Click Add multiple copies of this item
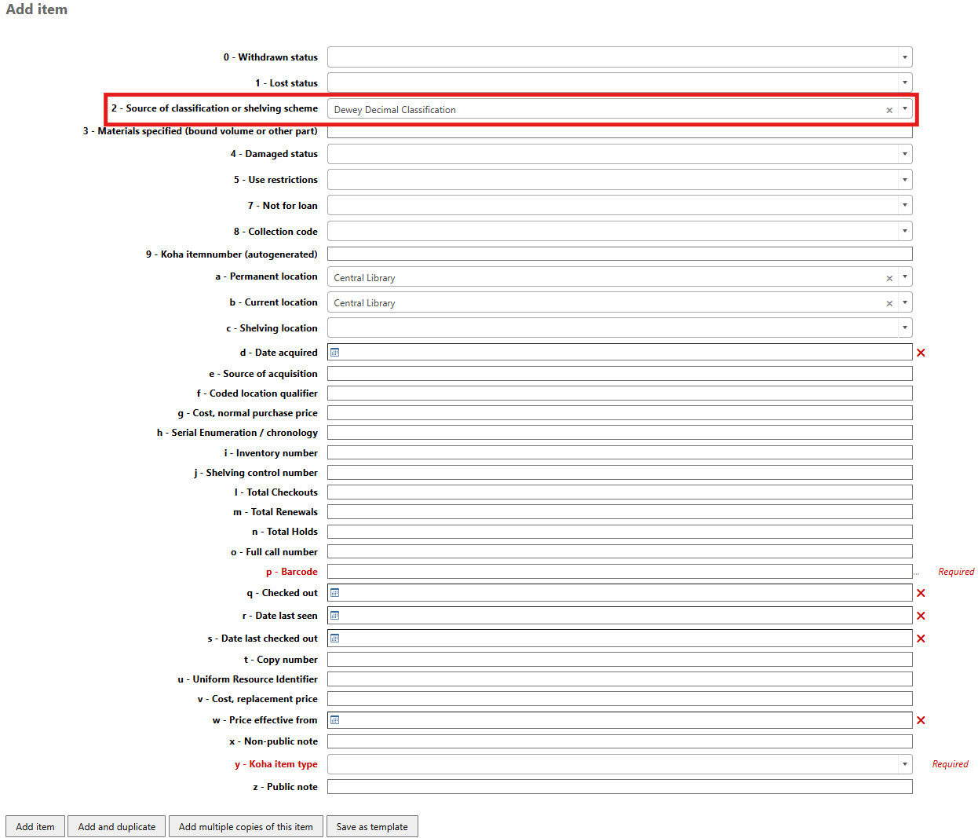This screenshot has width=978, height=838. pyautogui.click(x=246, y=826)
